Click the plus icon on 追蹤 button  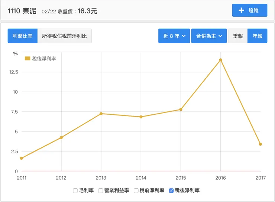click(x=241, y=10)
